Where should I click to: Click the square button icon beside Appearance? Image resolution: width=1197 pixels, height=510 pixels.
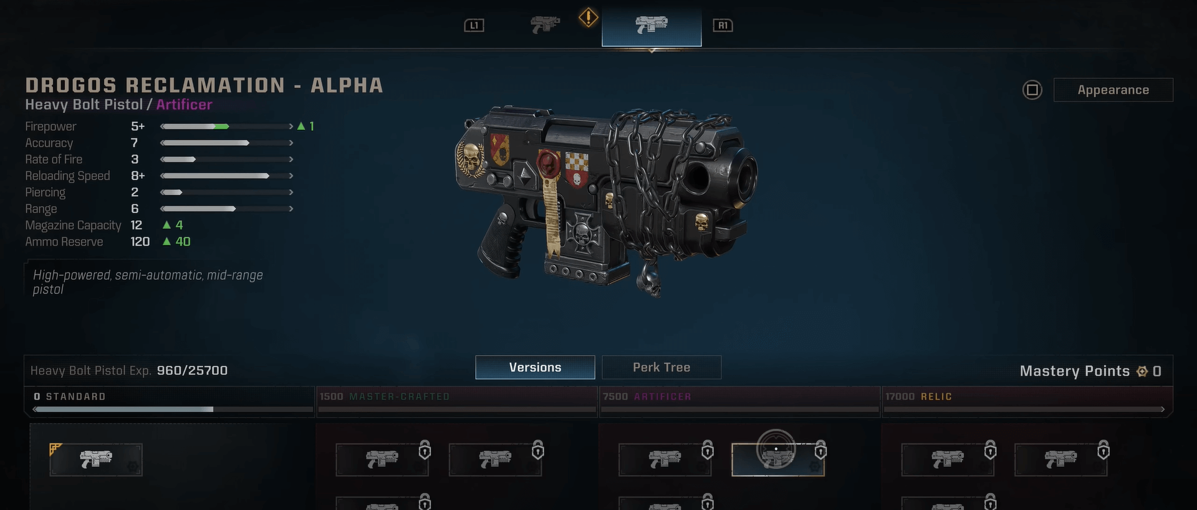click(1032, 90)
